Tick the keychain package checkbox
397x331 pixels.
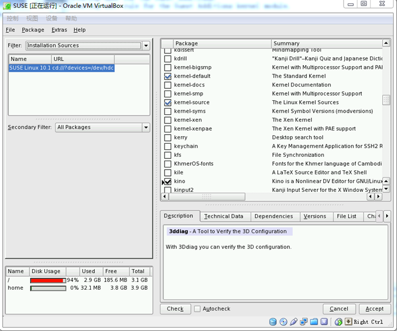[168, 147]
